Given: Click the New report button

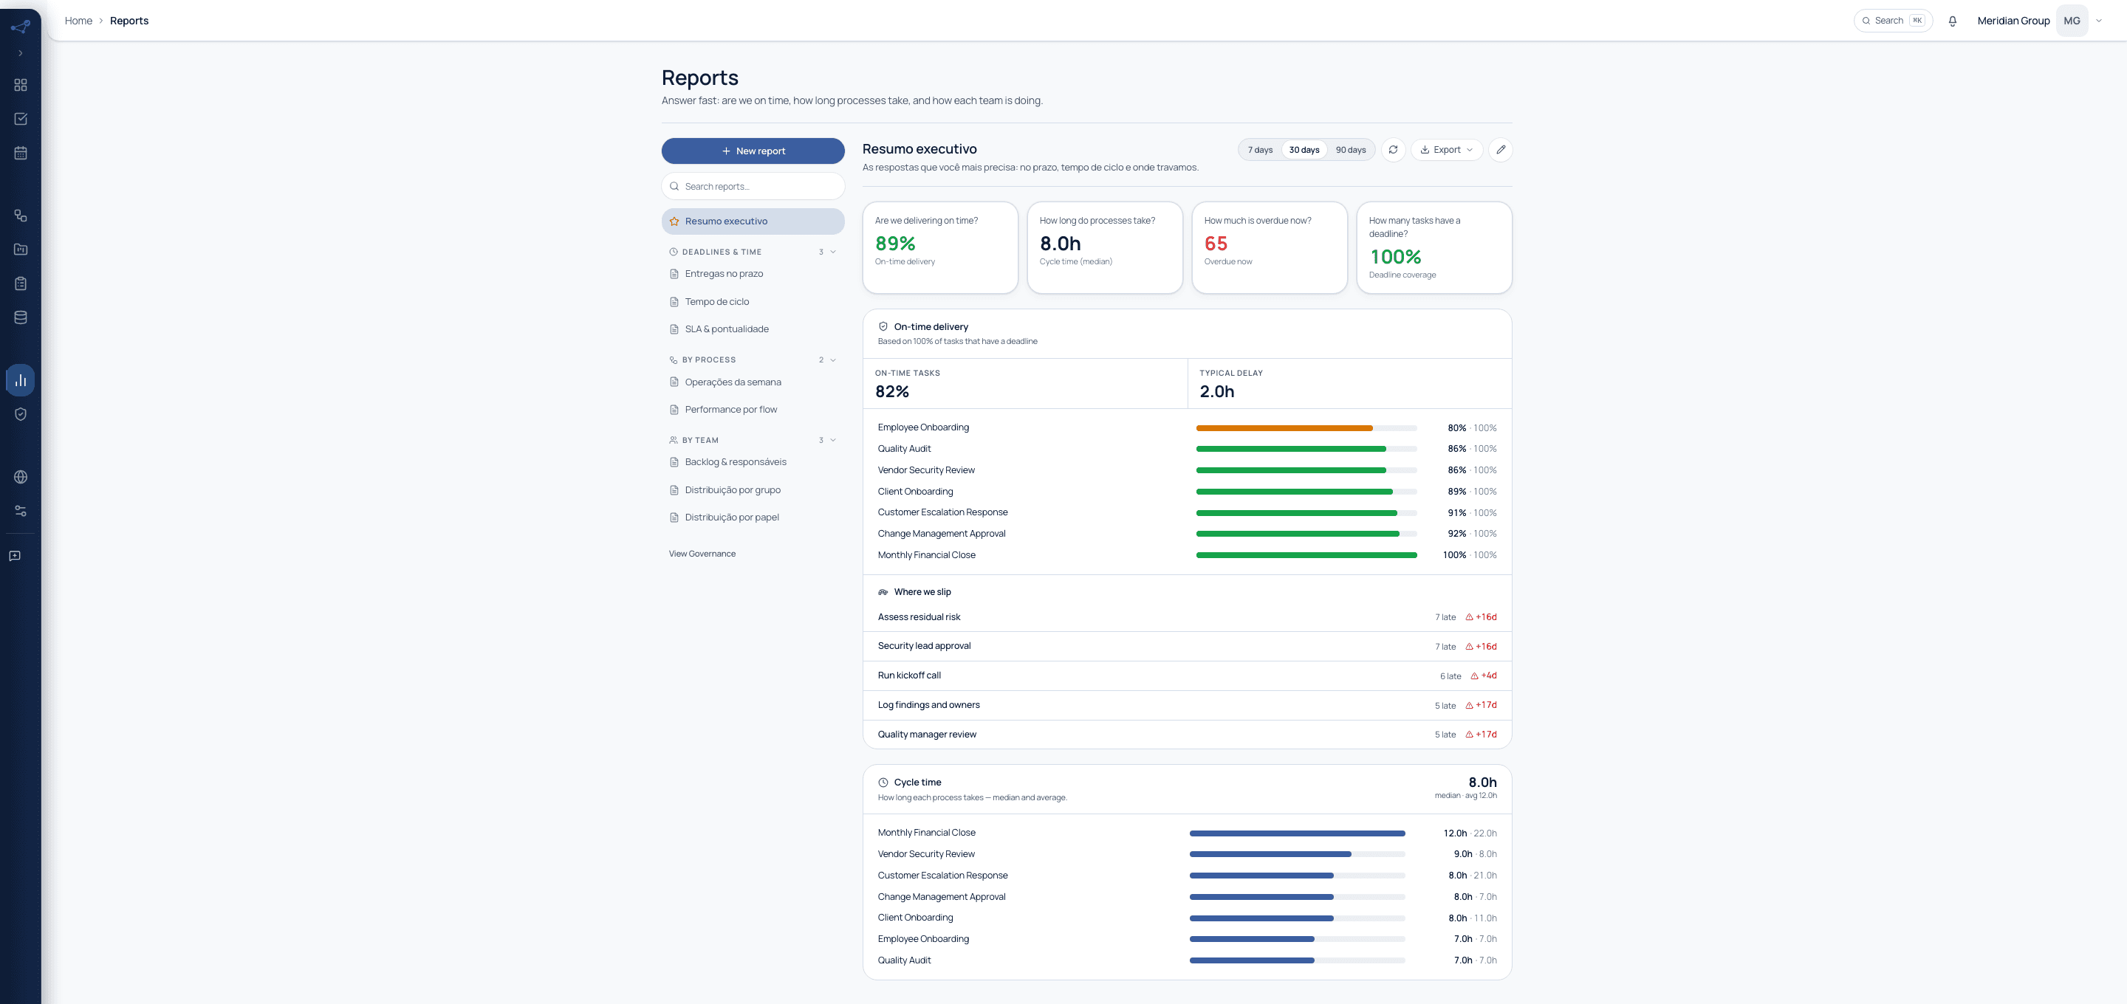Looking at the screenshot, I should (753, 151).
